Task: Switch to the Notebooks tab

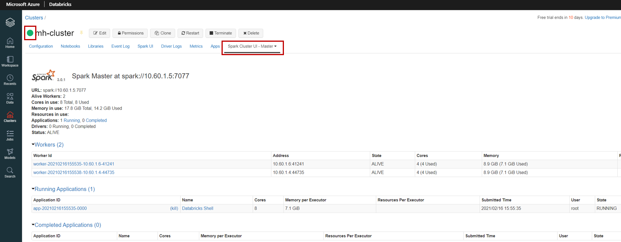Action: pos(70,46)
